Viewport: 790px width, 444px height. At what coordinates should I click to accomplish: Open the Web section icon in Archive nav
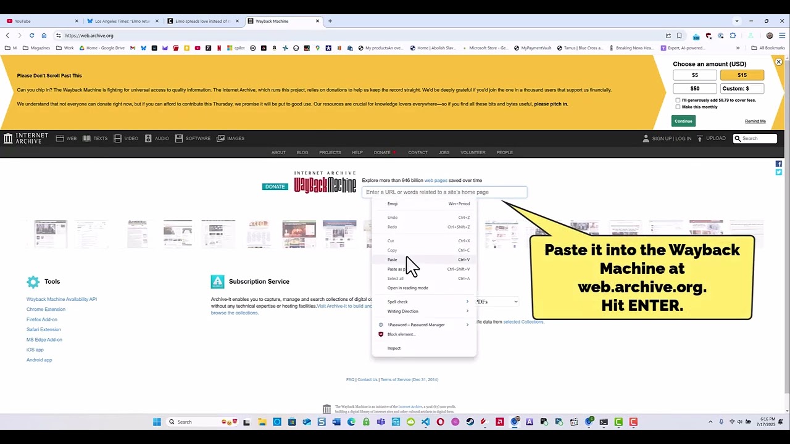tap(60, 138)
